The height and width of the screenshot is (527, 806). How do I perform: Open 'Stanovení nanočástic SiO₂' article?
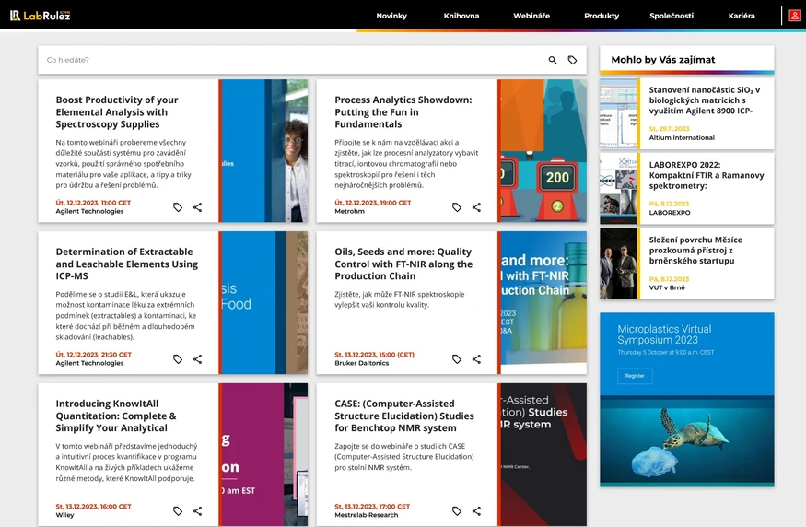click(x=705, y=100)
